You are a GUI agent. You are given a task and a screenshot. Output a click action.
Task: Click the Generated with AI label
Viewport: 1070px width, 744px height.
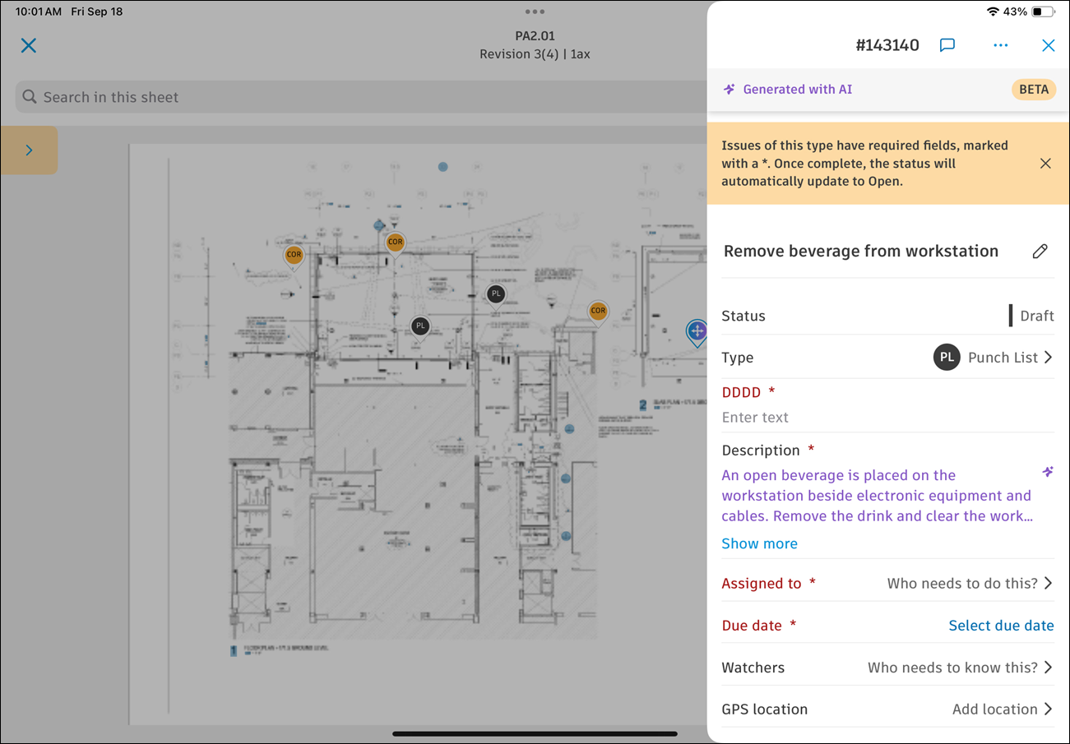(798, 90)
